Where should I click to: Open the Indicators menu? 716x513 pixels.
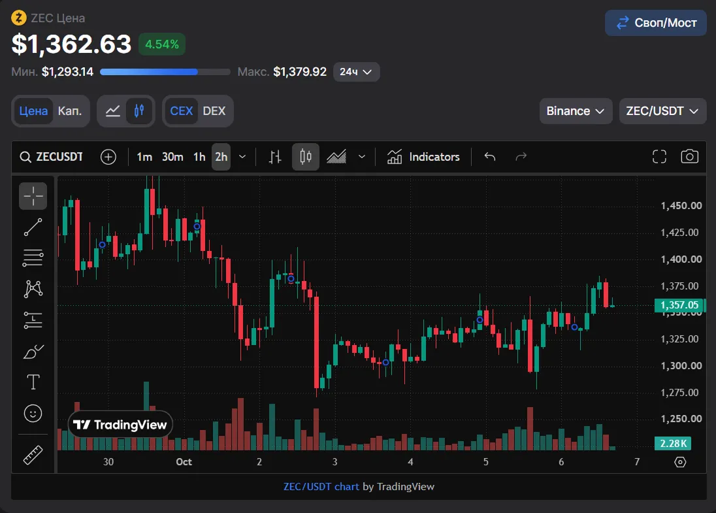pos(423,157)
